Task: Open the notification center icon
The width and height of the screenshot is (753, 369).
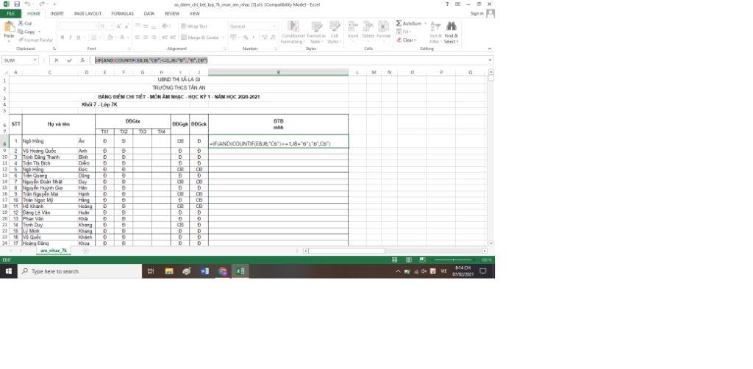Action: coord(483,271)
